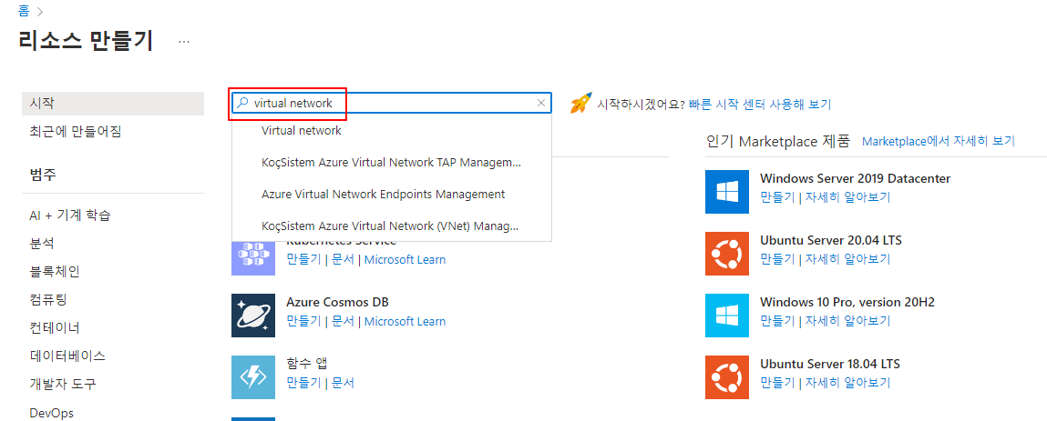This screenshot has height=421, width=1047.
Task: Click Windows 10 Pro, version 20H2 title
Action: tap(847, 303)
